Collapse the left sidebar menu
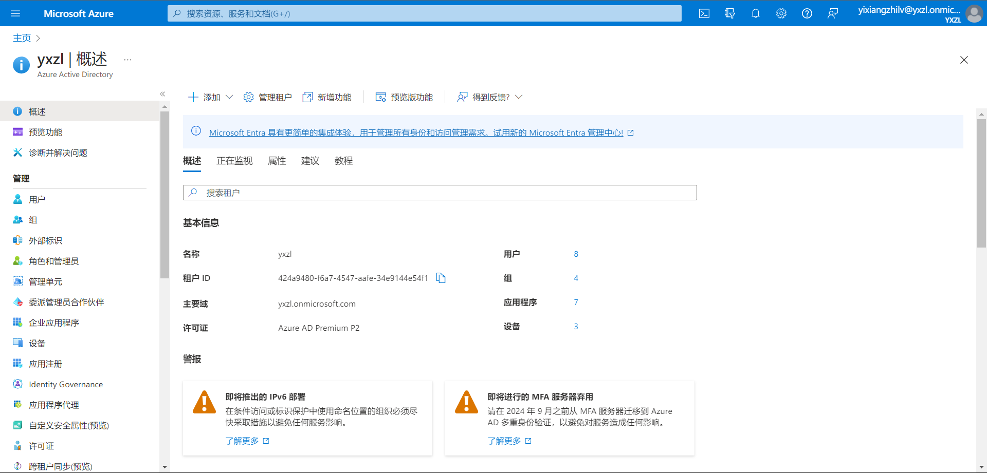 point(162,94)
